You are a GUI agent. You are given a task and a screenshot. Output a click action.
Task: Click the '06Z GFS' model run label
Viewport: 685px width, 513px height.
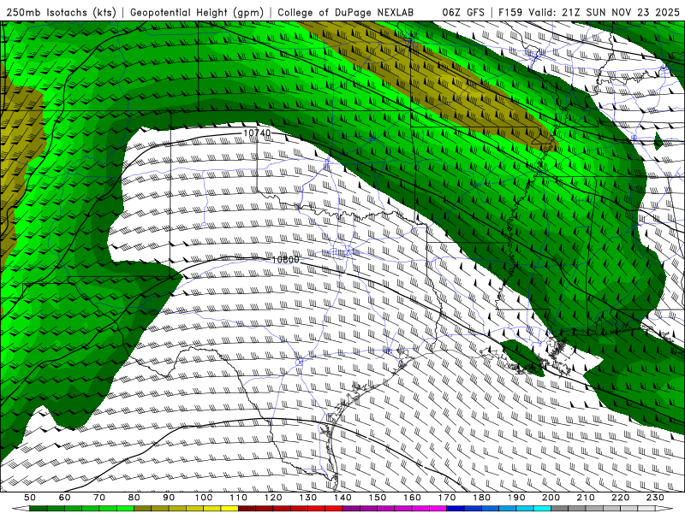click(x=463, y=13)
